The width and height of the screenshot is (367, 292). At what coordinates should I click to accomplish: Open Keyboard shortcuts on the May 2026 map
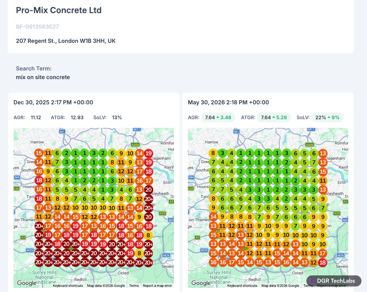pyautogui.click(x=242, y=285)
